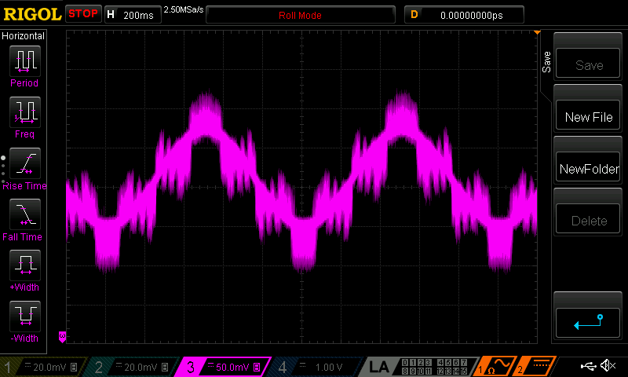
Task: Click the RIGOL logo
Action: click(x=32, y=14)
